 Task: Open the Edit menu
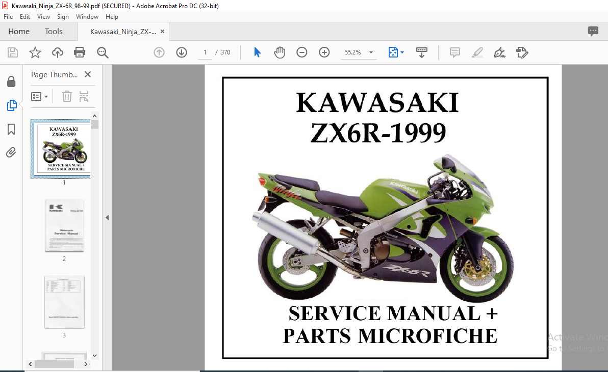click(25, 17)
